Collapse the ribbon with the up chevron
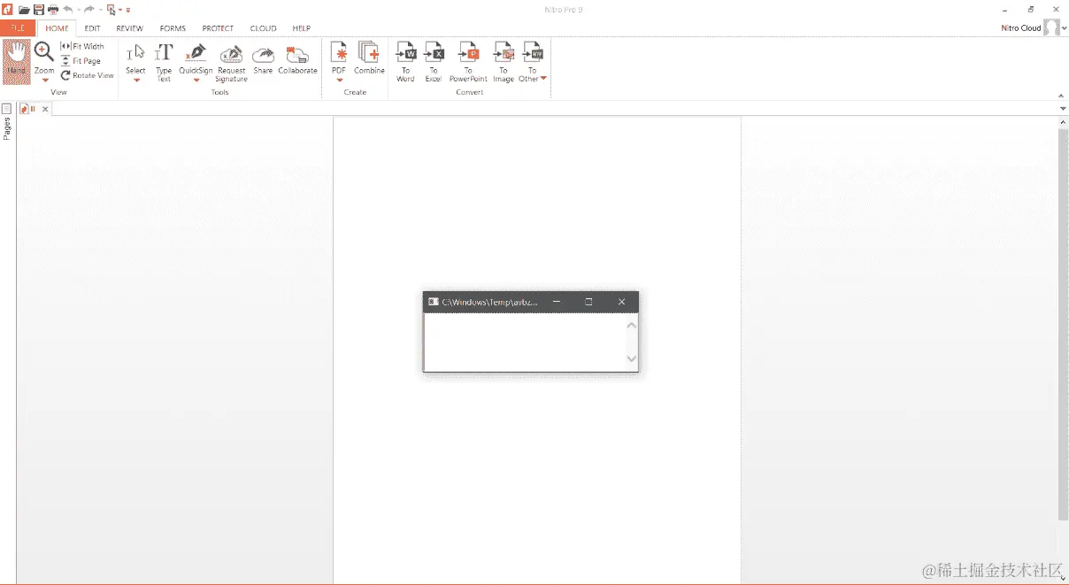Screen dimensions: 1069x585 (x=1061, y=95)
